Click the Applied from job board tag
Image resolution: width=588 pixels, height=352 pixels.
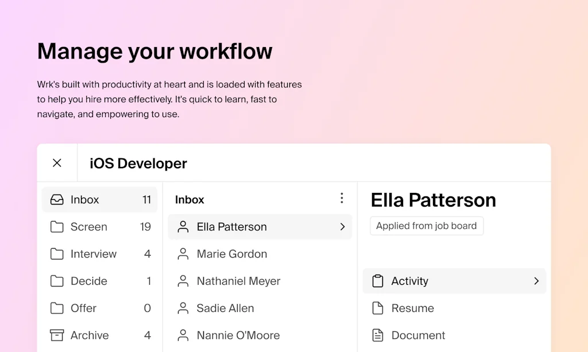426,226
